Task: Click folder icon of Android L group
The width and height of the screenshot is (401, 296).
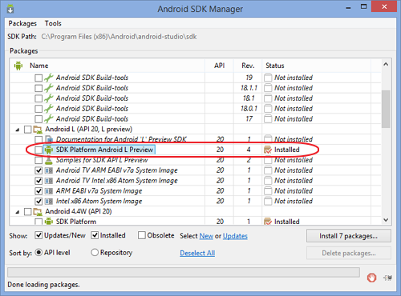Action: pyautogui.click(x=38, y=130)
